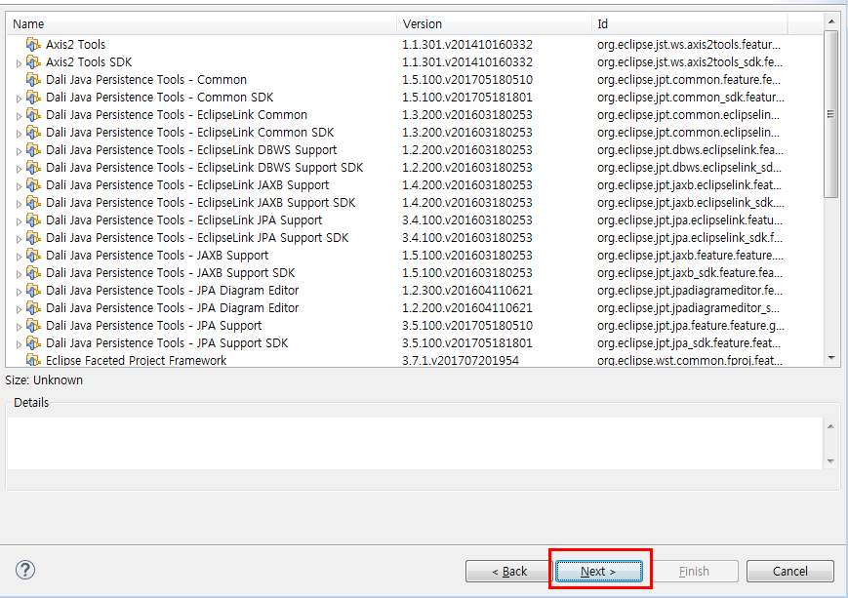Click the Dali JAXB Support feature icon

(33, 256)
